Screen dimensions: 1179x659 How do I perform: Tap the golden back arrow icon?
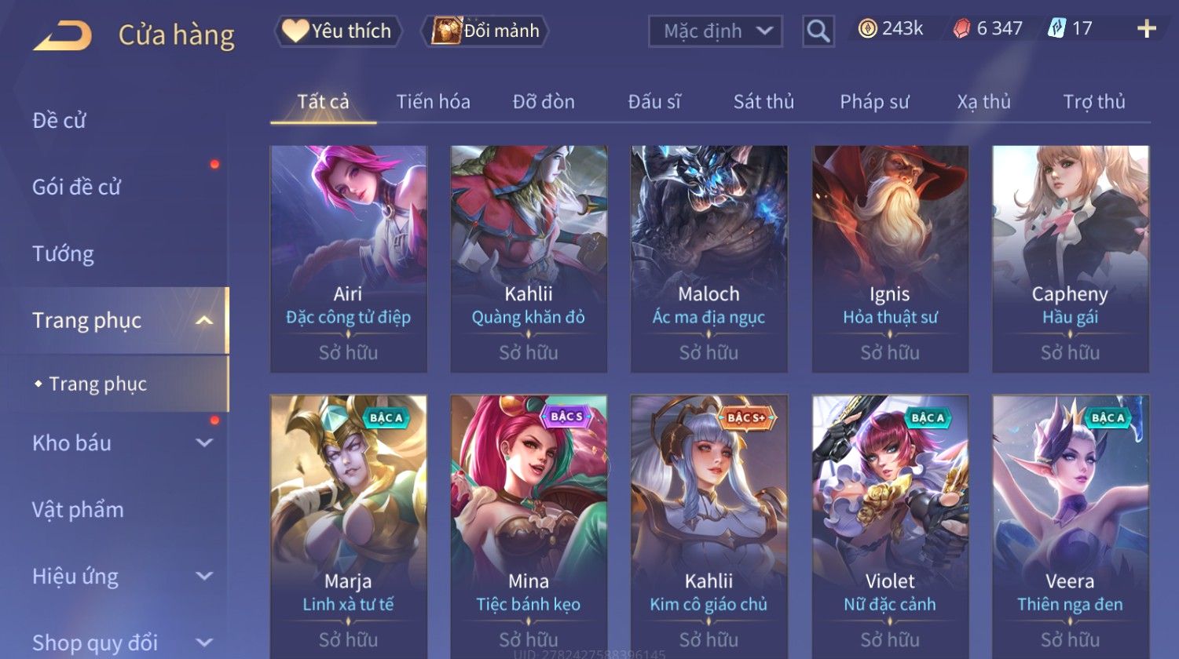click(62, 36)
